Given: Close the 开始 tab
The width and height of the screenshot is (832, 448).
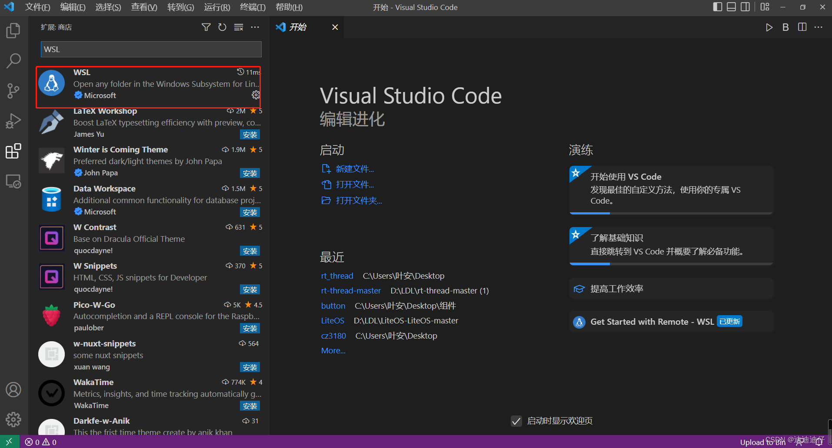Looking at the screenshot, I should click(335, 27).
